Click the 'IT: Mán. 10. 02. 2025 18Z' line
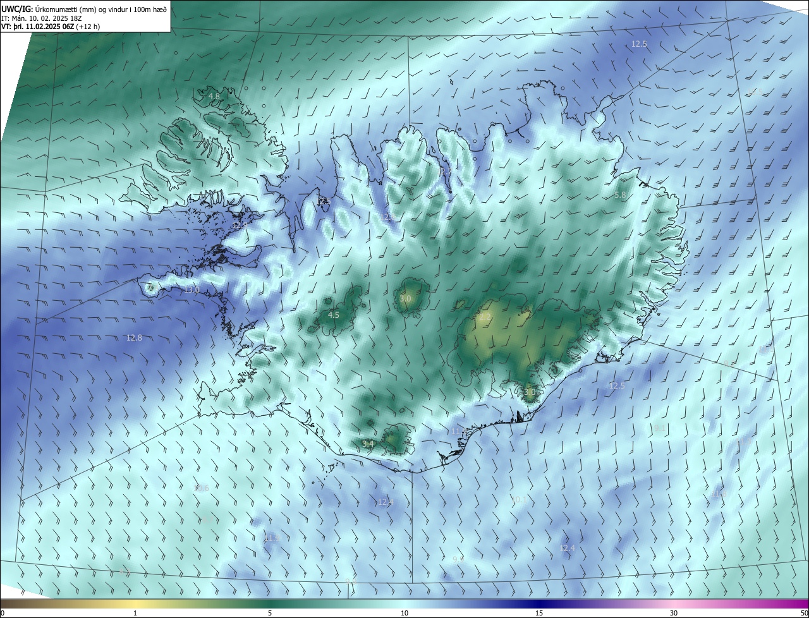809x618 pixels. pyautogui.click(x=43, y=18)
